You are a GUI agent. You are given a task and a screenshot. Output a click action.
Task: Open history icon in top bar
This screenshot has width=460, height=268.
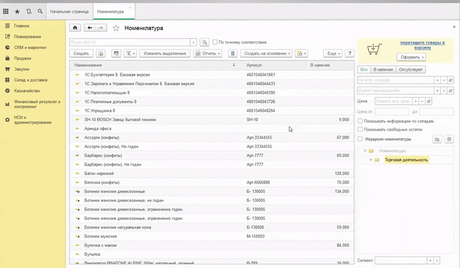29,11
